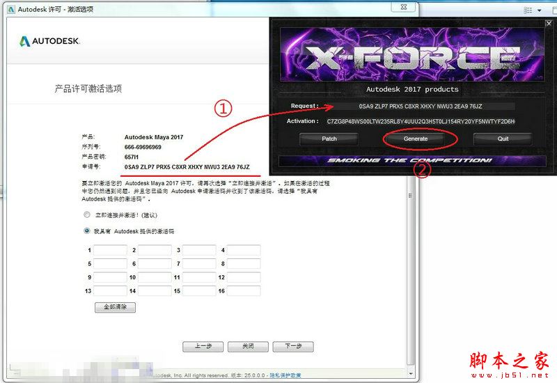Click the 上一步 back button
Screen dimensions: 557x383
coord(203,346)
